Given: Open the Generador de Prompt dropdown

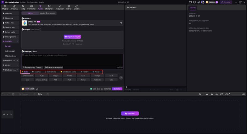Looking at the screenshot, I should (33, 67).
